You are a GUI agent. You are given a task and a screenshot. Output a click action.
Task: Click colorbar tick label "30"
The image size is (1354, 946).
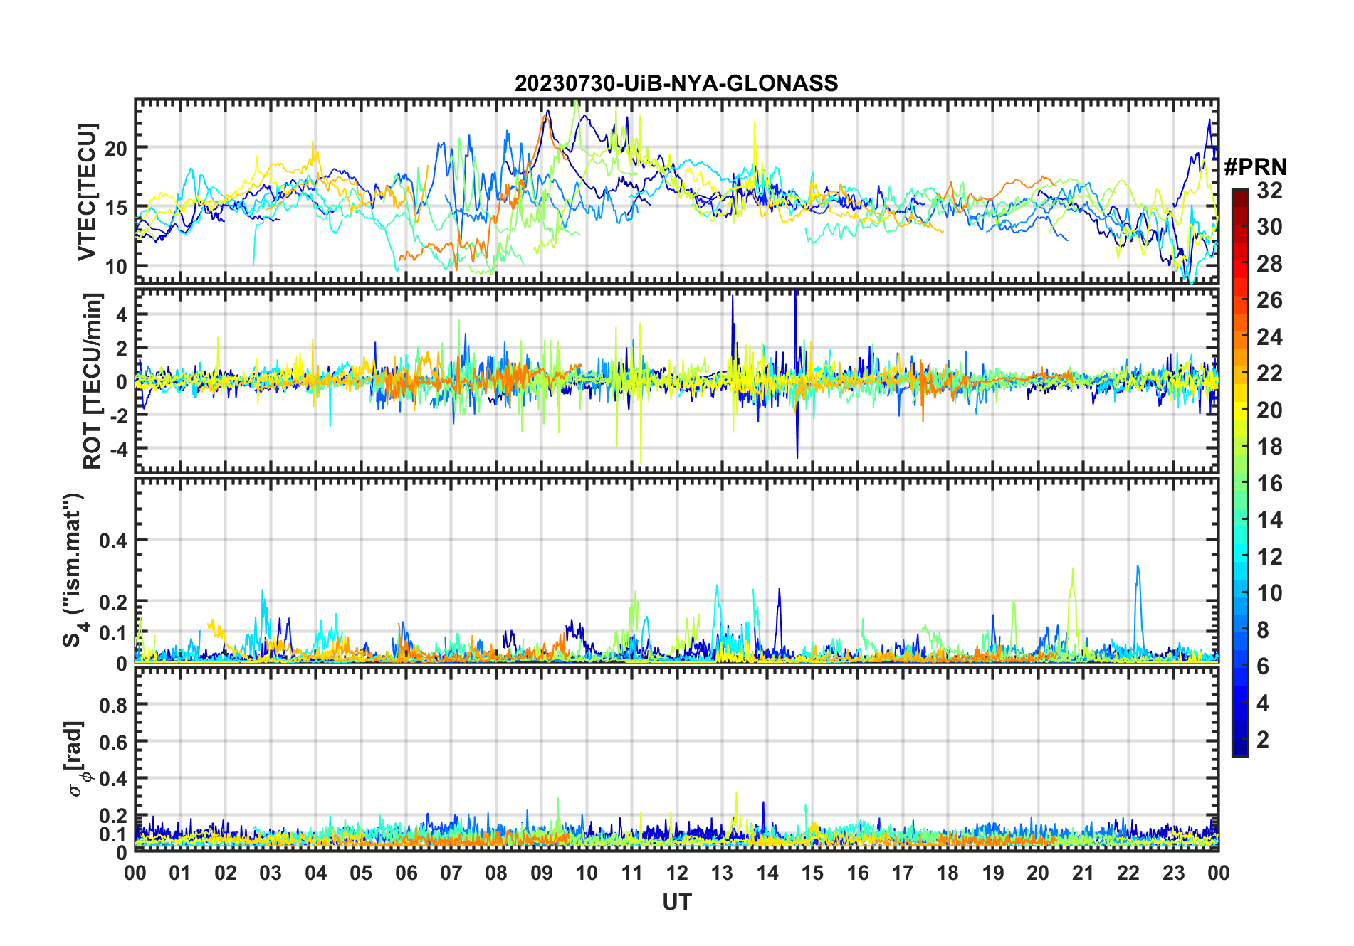click(1269, 227)
